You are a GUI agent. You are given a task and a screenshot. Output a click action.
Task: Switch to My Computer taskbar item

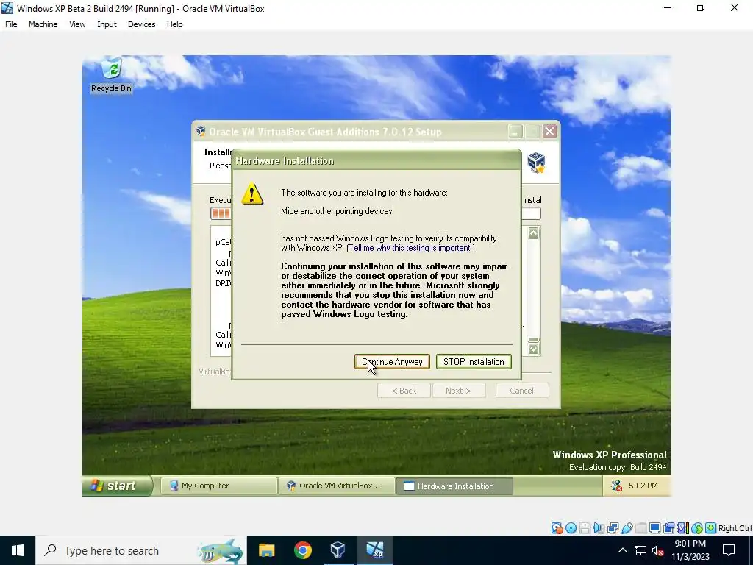pyautogui.click(x=218, y=486)
